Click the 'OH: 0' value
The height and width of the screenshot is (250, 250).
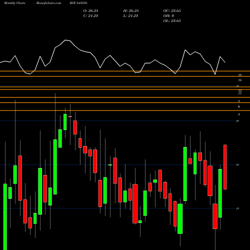tap(168, 15)
